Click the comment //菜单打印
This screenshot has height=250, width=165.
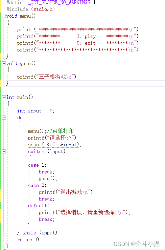click(x=60, y=131)
